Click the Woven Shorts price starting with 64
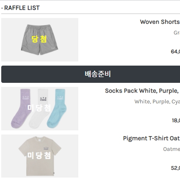The image size is (180, 180). coord(175,52)
